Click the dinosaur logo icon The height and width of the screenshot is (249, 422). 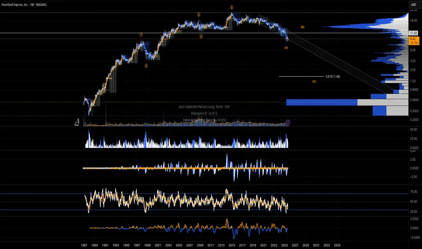point(77,123)
